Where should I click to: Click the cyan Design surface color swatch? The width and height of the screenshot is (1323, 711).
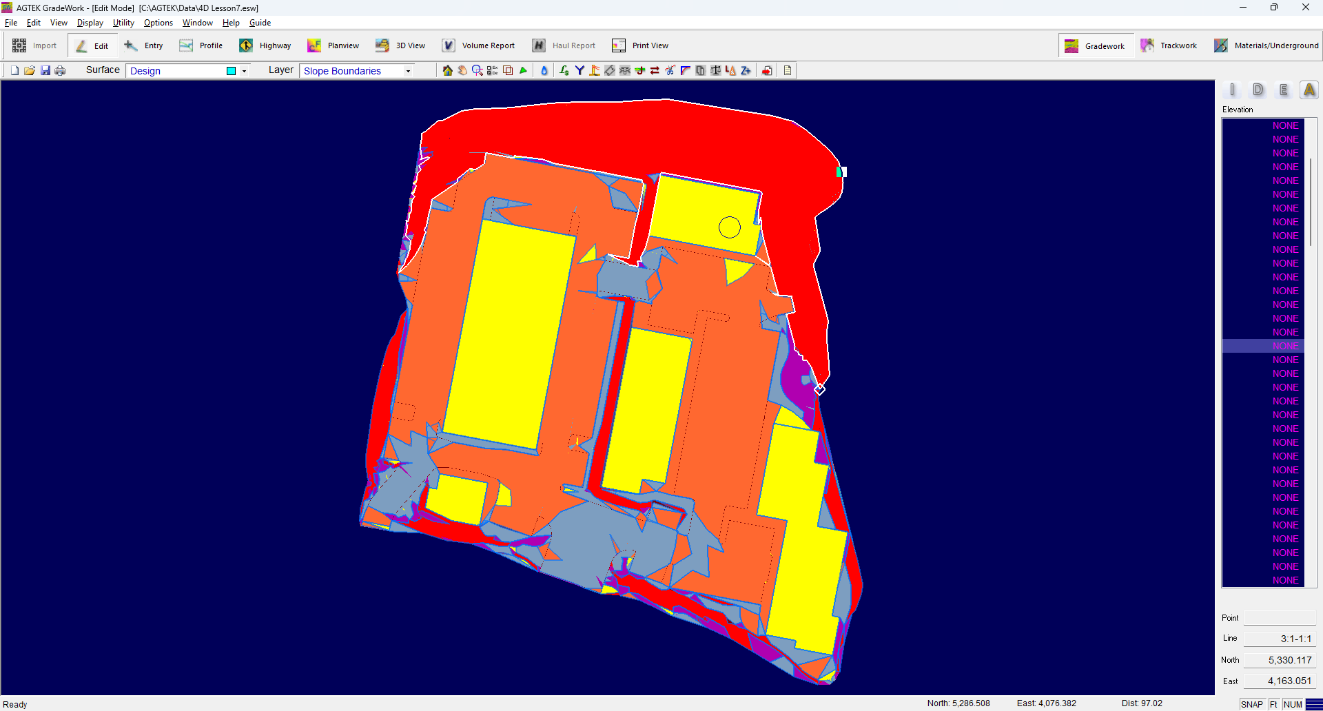tap(232, 71)
